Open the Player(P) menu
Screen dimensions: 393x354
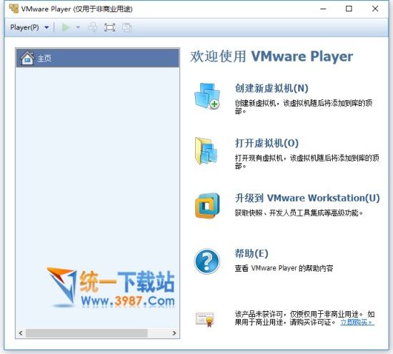[x=24, y=27]
